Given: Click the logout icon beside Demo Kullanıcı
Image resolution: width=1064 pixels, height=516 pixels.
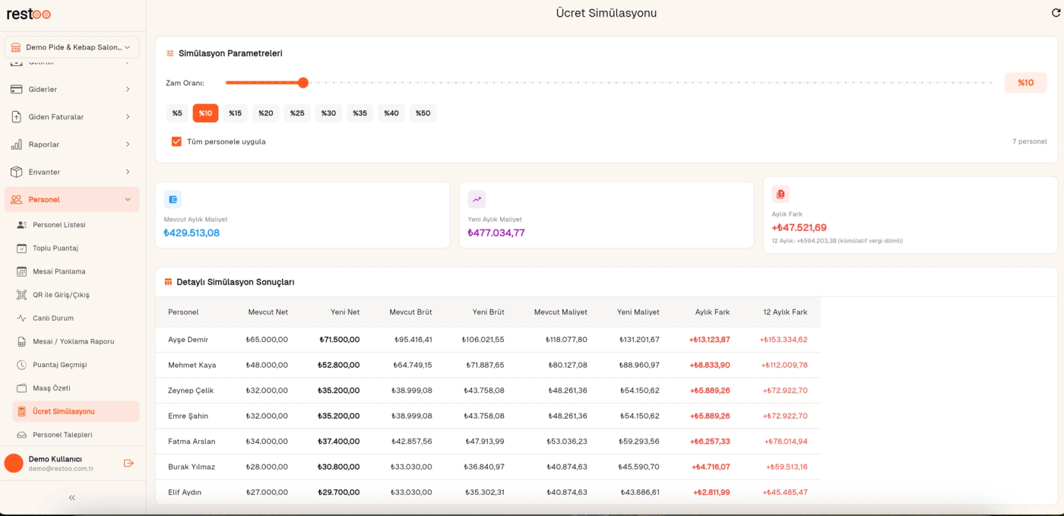Looking at the screenshot, I should click(x=128, y=463).
